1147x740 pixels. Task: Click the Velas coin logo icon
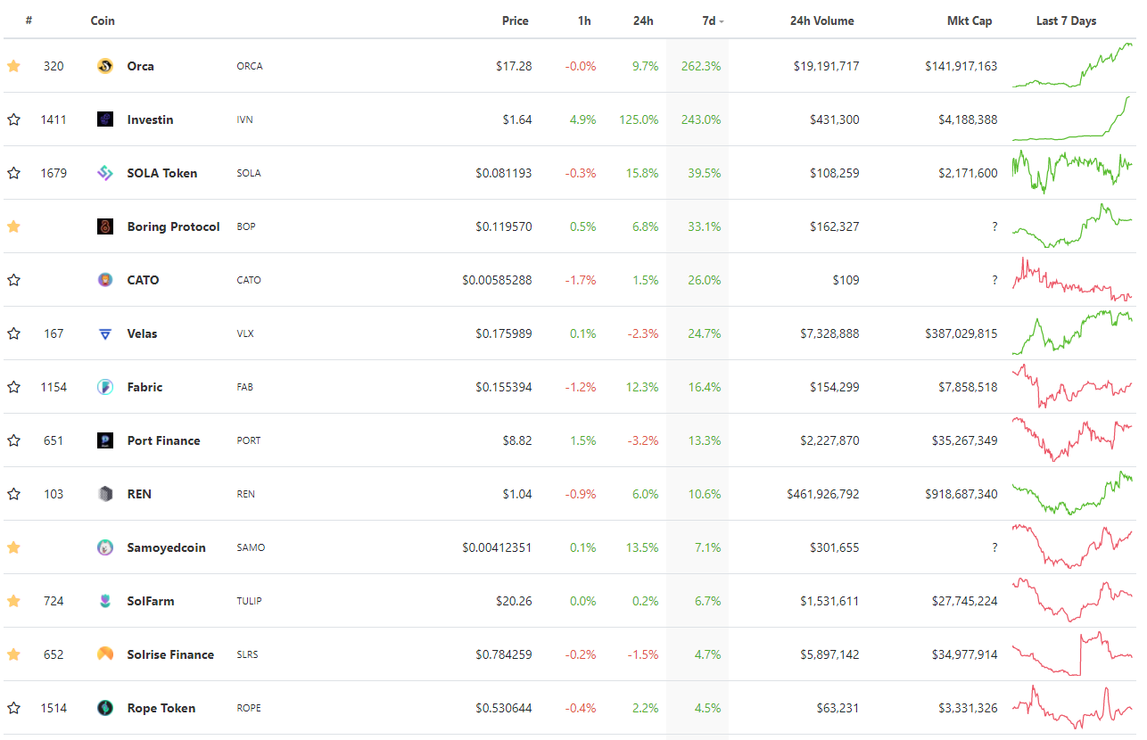[105, 333]
